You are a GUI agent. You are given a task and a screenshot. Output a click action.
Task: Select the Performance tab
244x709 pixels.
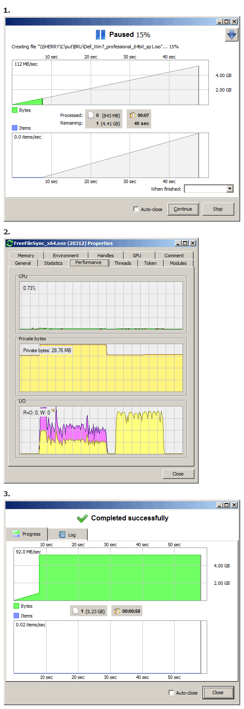pos(89,263)
